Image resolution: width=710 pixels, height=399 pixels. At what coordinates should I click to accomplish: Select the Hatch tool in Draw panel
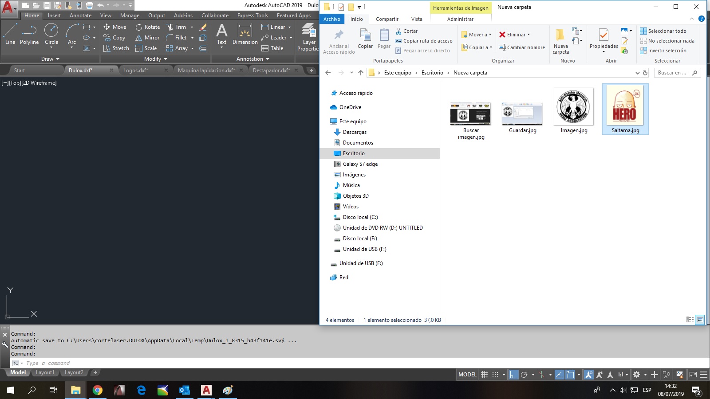tap(87, 48)
